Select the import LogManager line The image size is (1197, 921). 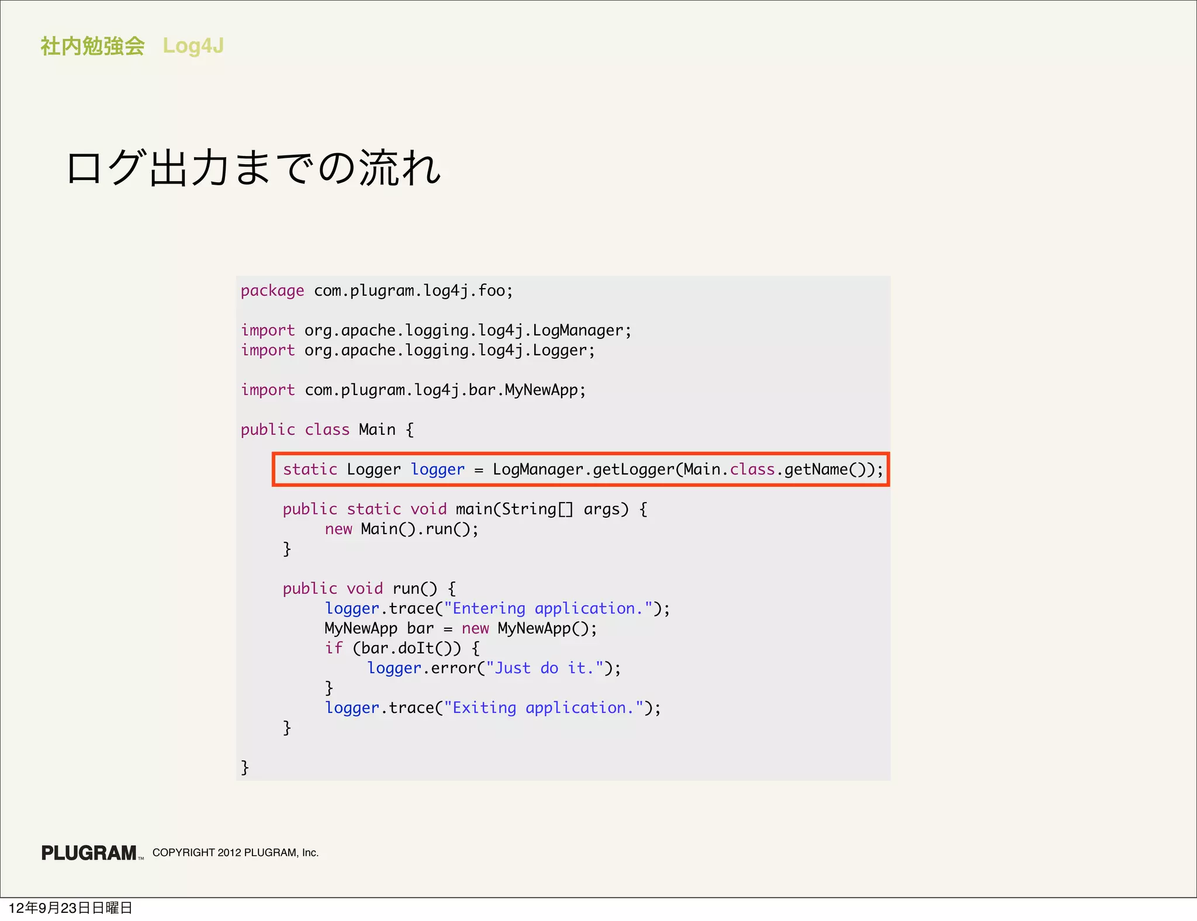436,330
